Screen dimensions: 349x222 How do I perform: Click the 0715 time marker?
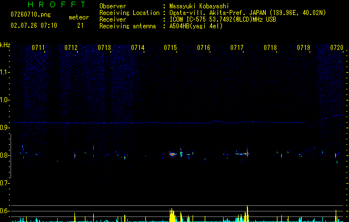pyautogui.click(x=170, y=48)
